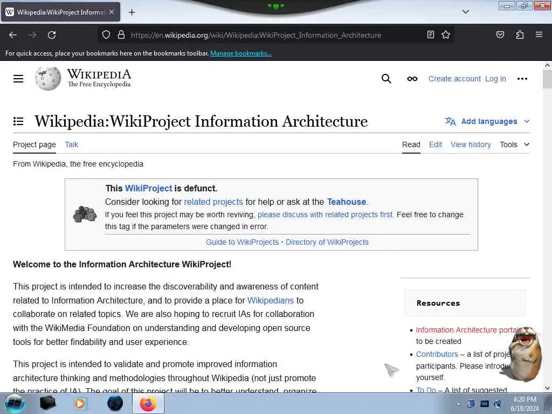552x414 pixels.
Task: Open Wikipedia search magnifier icon
Action: [386, 79]
